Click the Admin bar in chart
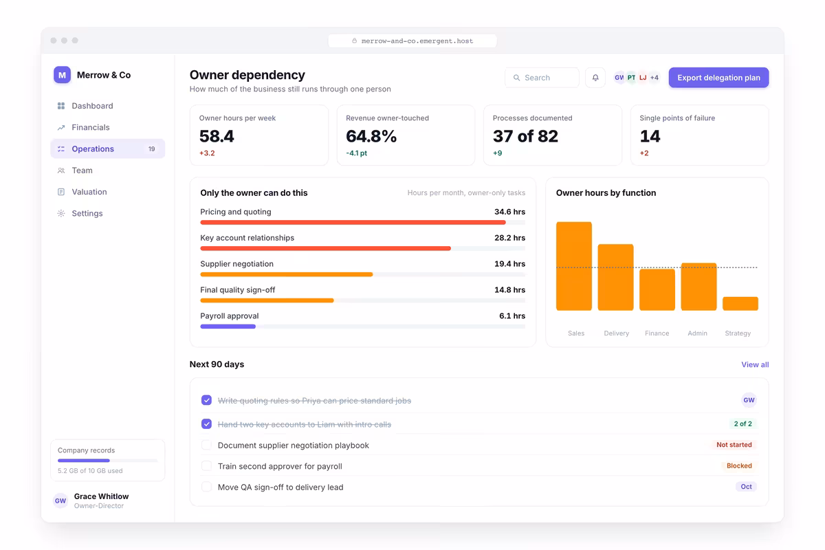 (698, 287)
